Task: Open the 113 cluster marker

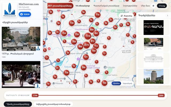Action: pos(96,46)
